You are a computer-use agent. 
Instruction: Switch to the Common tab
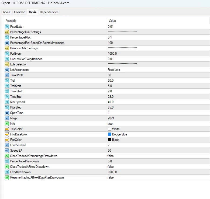[x=20, y=12]
